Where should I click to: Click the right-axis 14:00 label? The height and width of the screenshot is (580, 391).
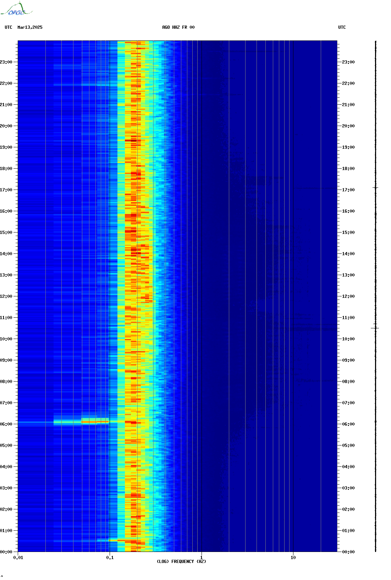coord(348,254)
